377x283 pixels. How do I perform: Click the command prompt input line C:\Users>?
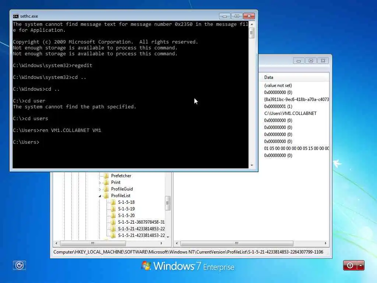click(x=26, y=142)
